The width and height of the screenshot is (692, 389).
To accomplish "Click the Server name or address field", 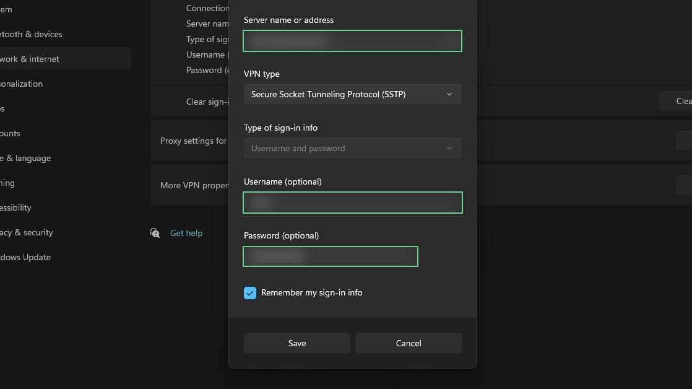I will tap(352, 41).
